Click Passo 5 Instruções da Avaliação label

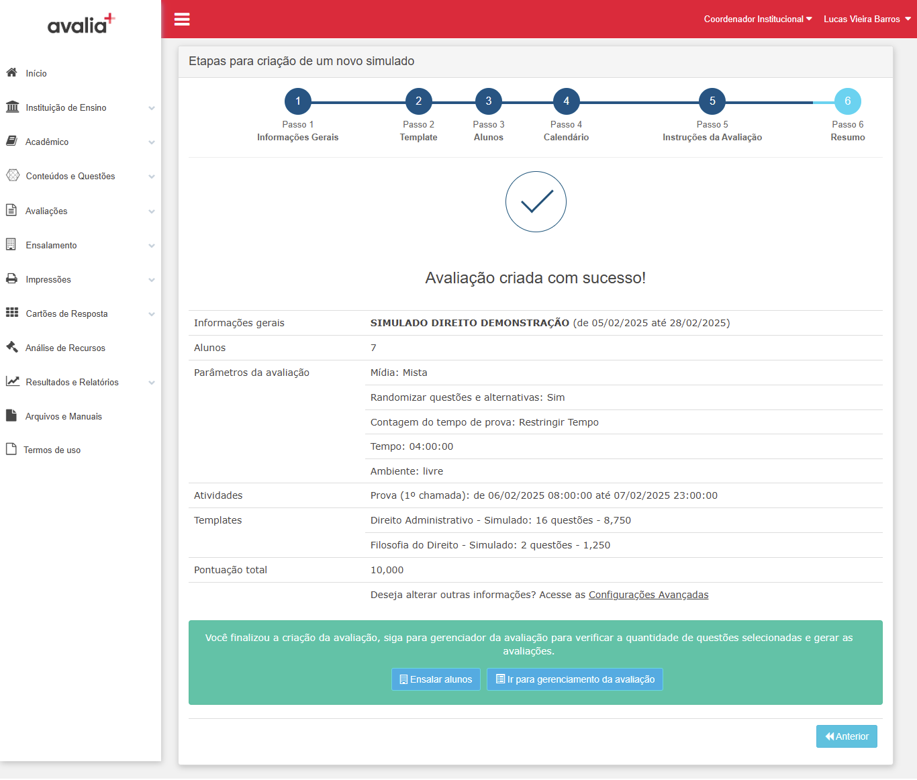pos(712,131)
